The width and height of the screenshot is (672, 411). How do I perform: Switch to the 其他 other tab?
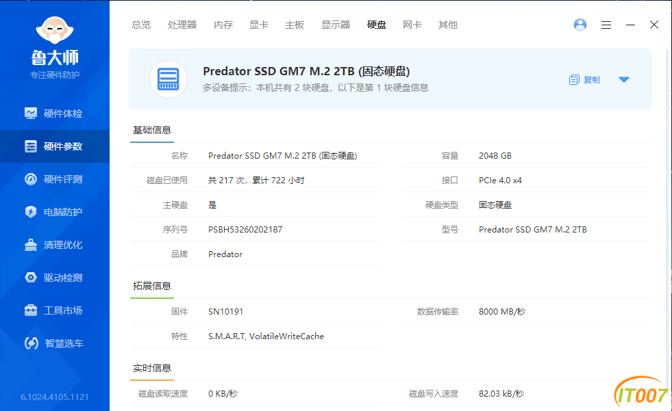pyautogui.click(x=448, y=25)
